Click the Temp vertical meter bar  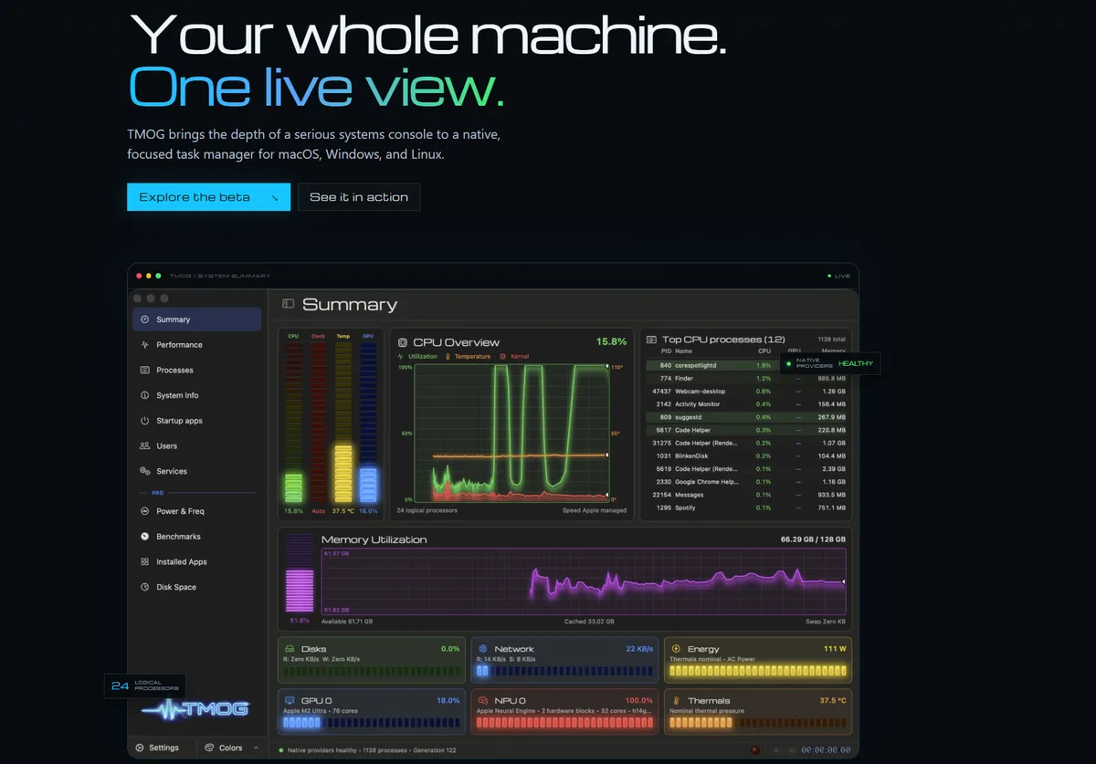click(343, 423)
